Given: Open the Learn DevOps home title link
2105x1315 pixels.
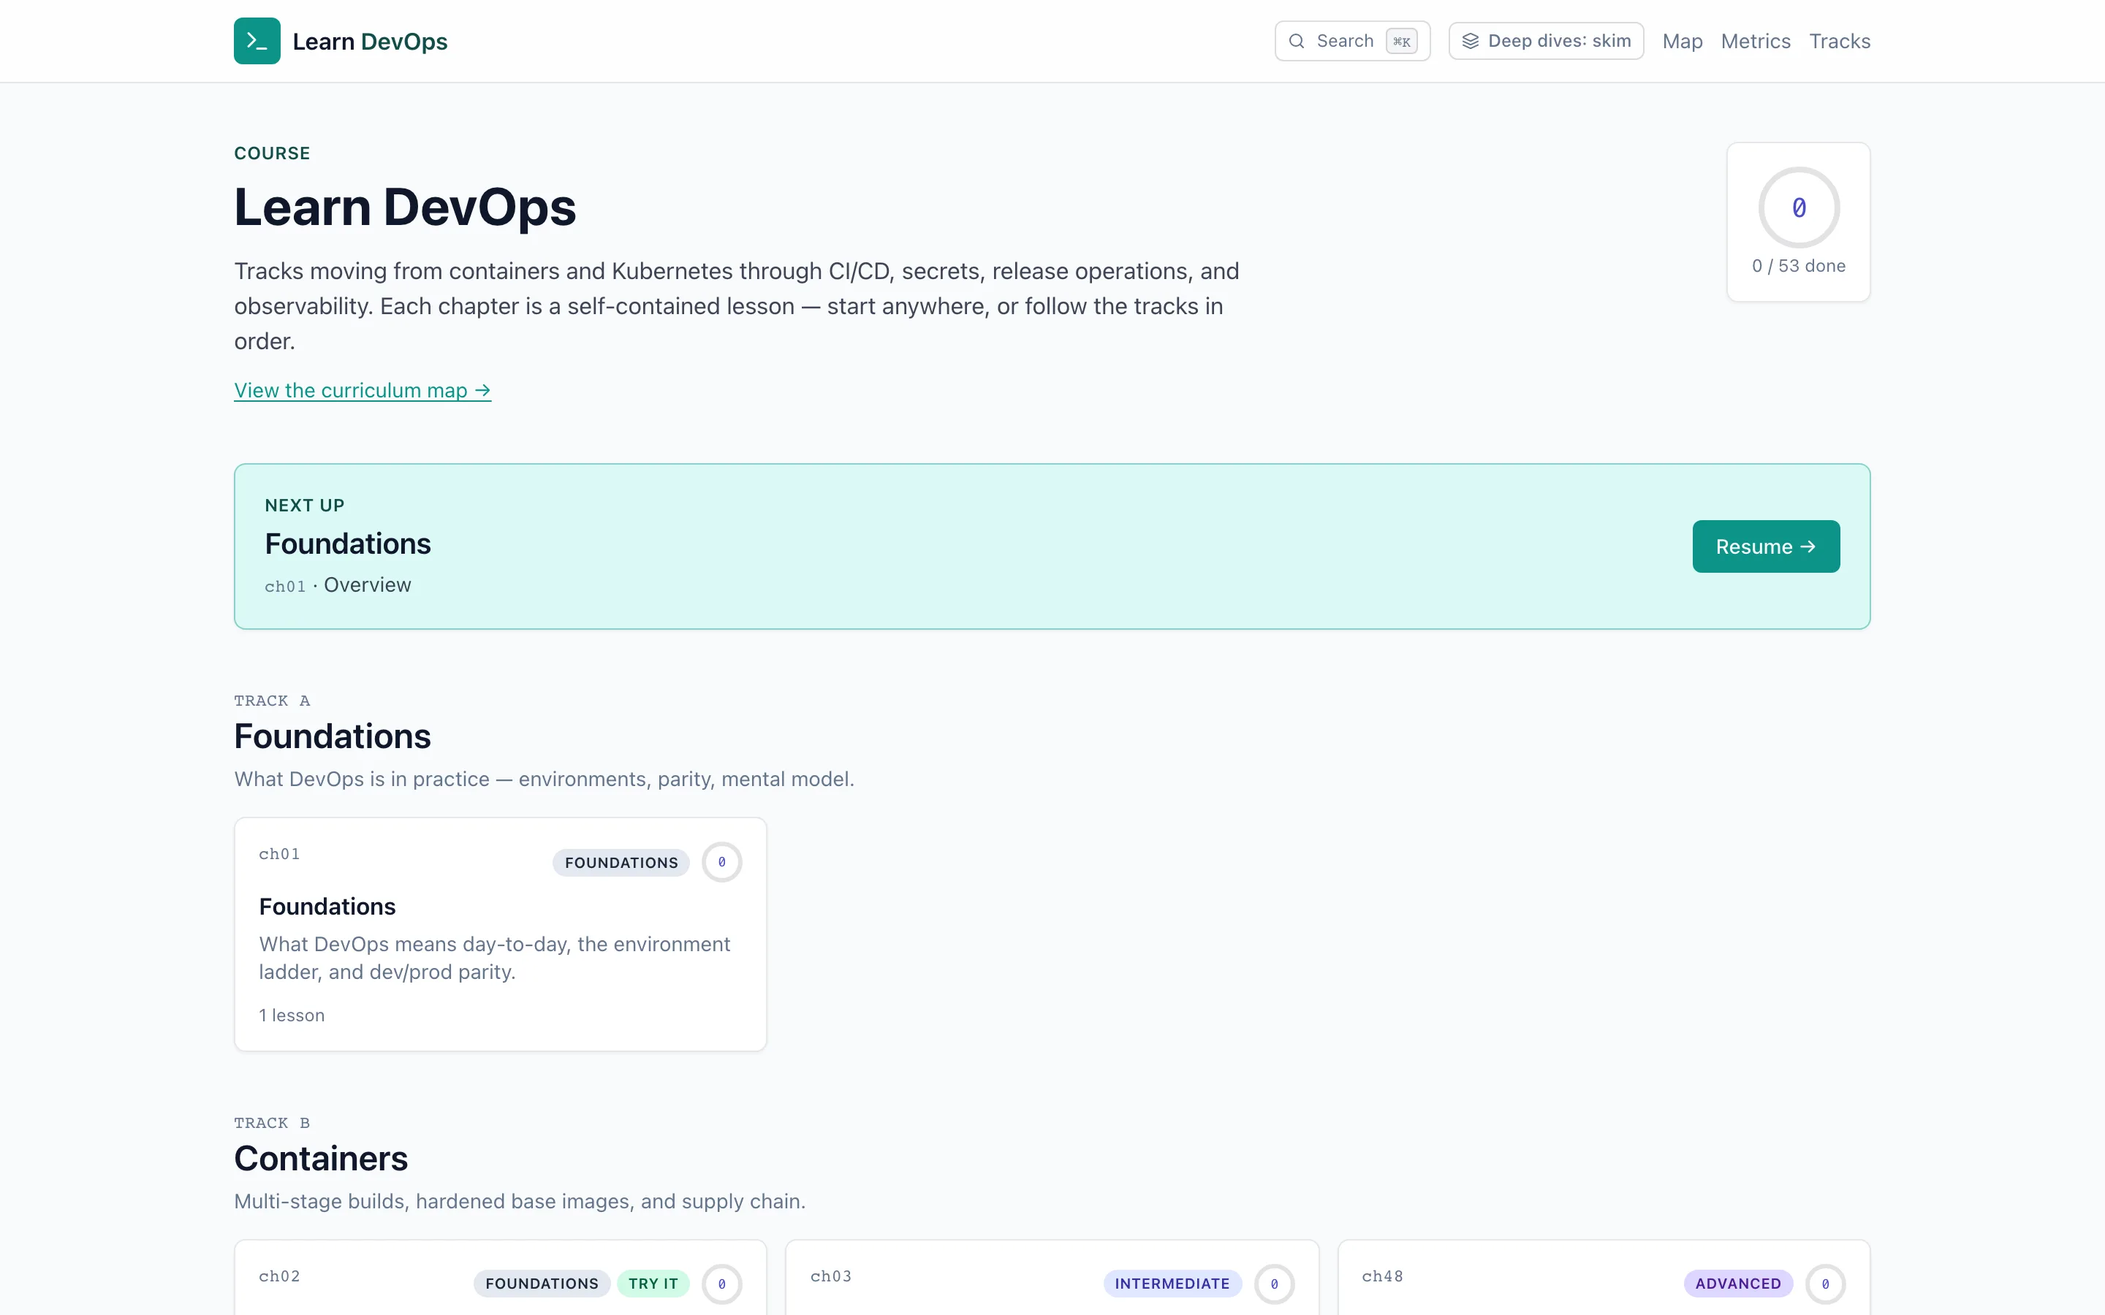Looking at the screenshot, I should (x=370, y=41).
